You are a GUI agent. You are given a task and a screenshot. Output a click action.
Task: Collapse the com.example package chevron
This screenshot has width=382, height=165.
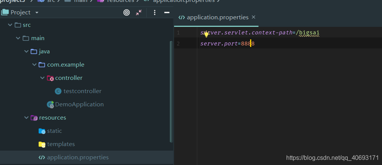(x=34, y=65)
